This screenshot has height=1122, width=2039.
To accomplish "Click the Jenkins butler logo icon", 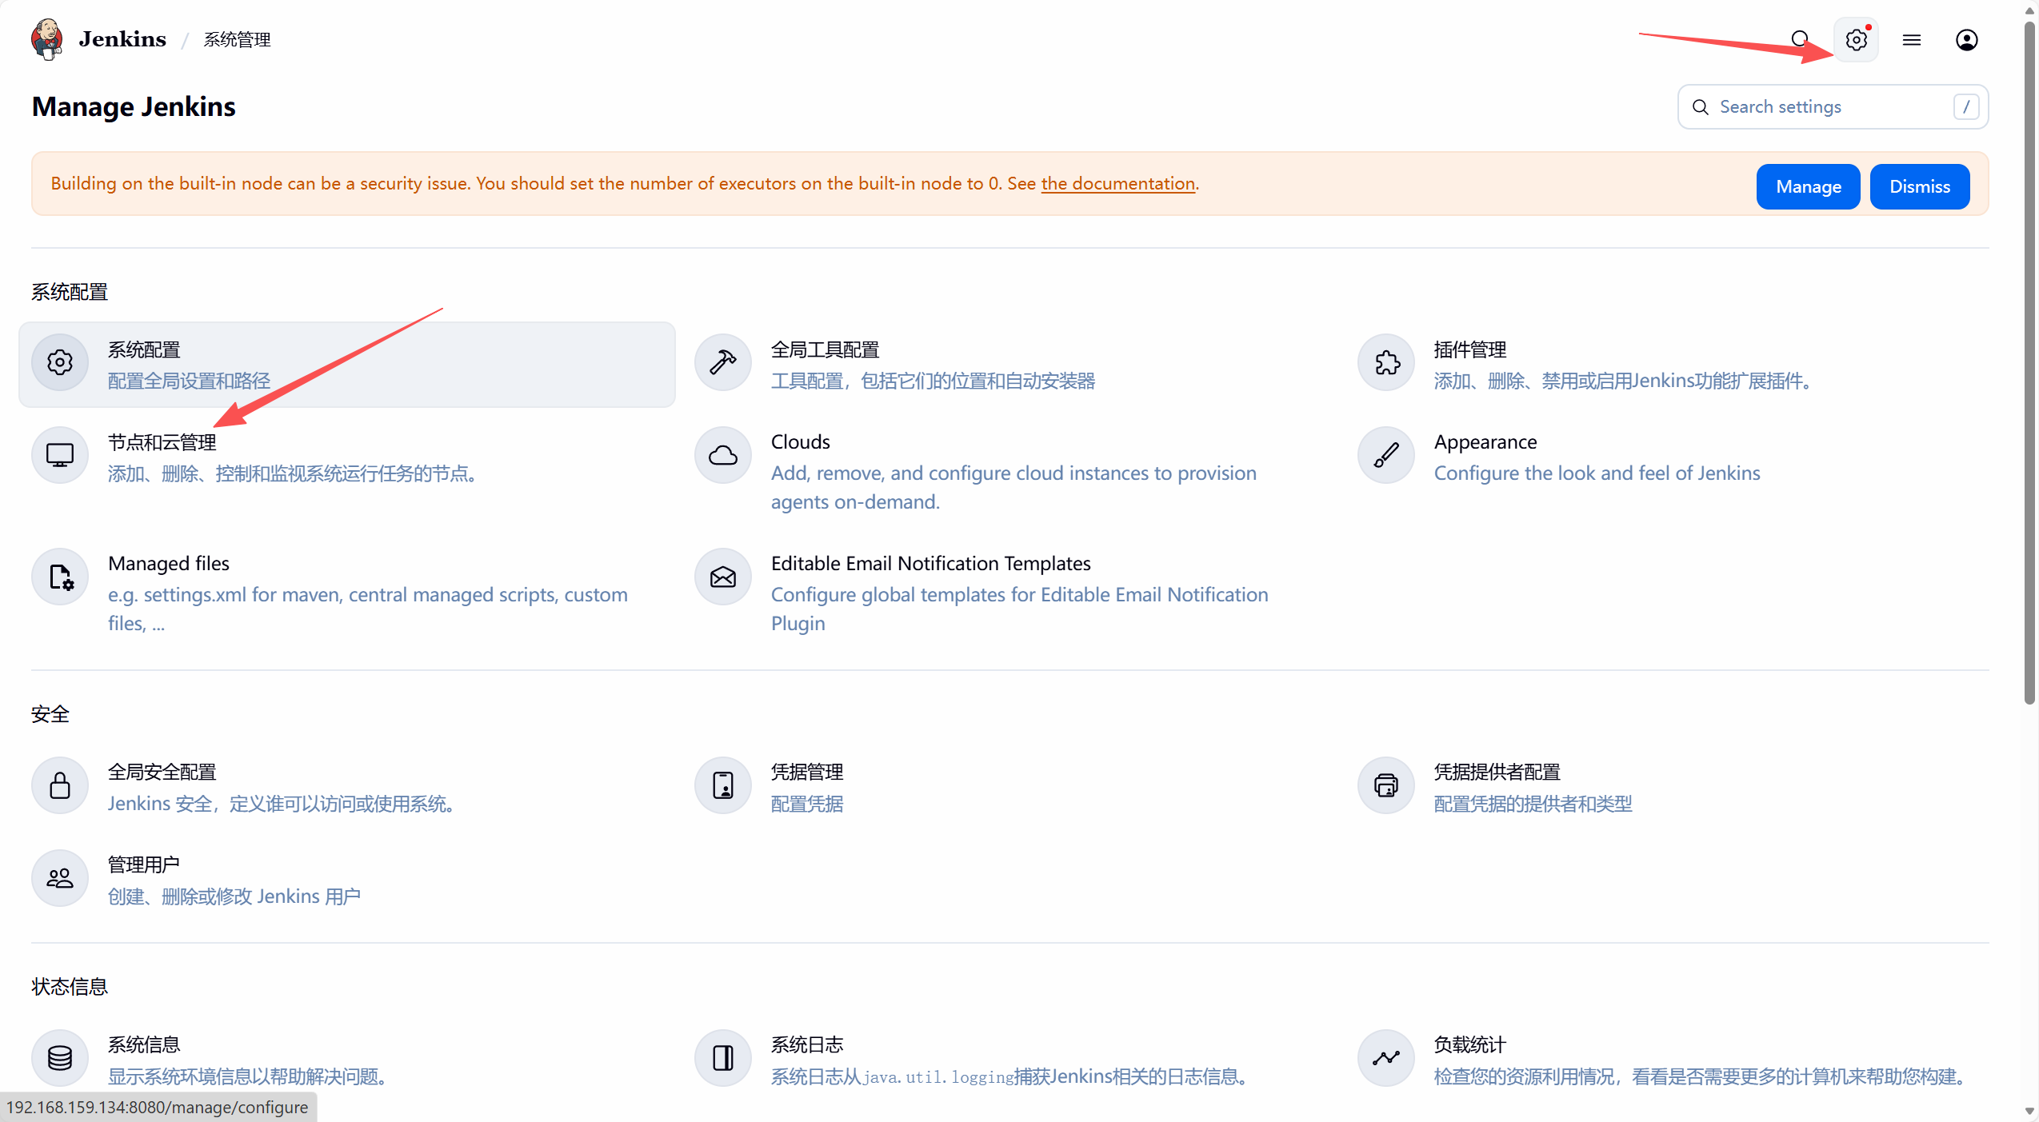I will tap(47, 39).
